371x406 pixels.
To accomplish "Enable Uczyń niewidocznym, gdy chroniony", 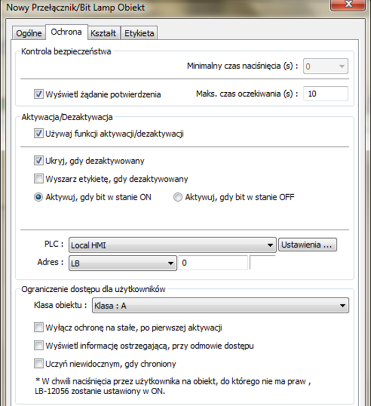I will point(39,364).
